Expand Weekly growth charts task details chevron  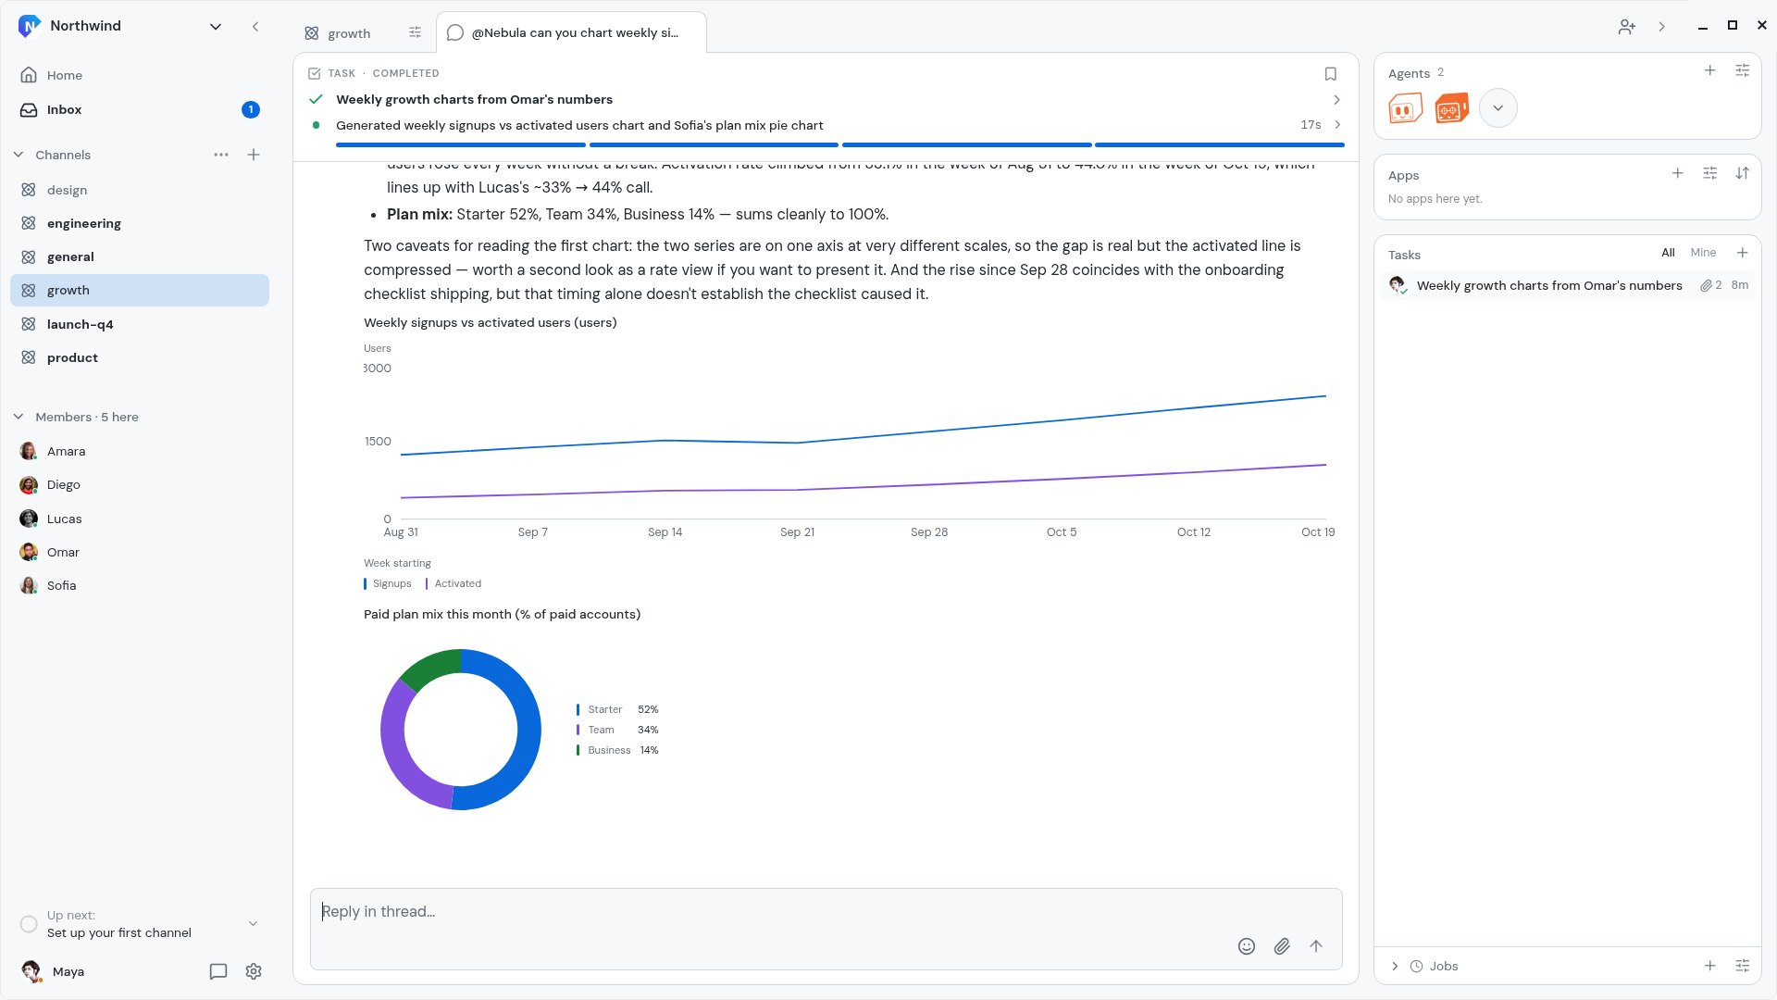click(1336, 99)
